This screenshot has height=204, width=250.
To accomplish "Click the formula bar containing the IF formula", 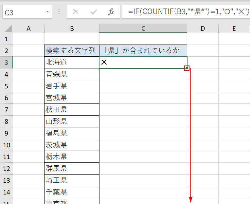I will coord(186,12).
